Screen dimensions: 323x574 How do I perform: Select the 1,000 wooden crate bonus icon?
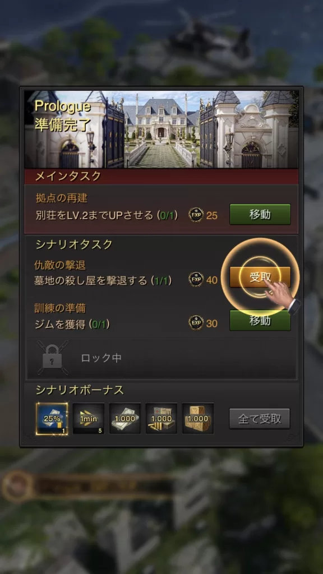198,418
